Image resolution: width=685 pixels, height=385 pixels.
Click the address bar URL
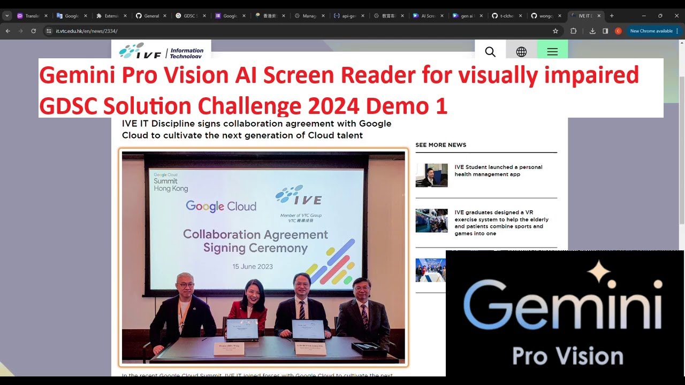[87, 31]
